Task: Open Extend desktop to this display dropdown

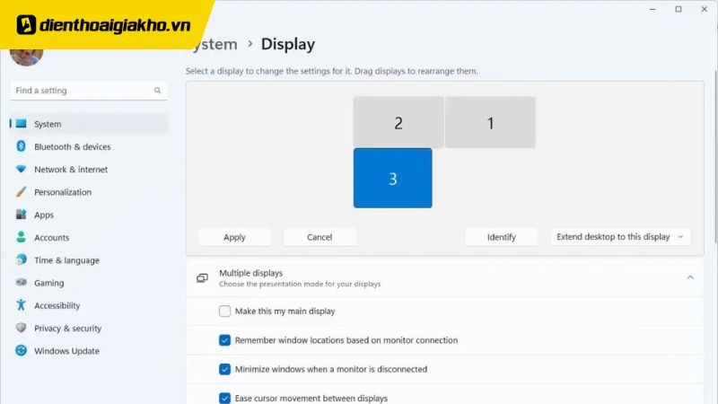Action: 620,237
